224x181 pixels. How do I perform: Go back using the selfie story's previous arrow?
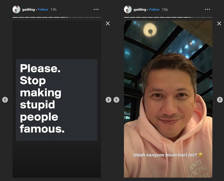[116, 100]
